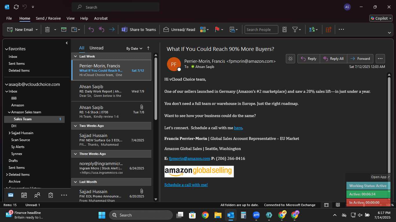Delete the message with the trash icon

[x=48, y=29]
